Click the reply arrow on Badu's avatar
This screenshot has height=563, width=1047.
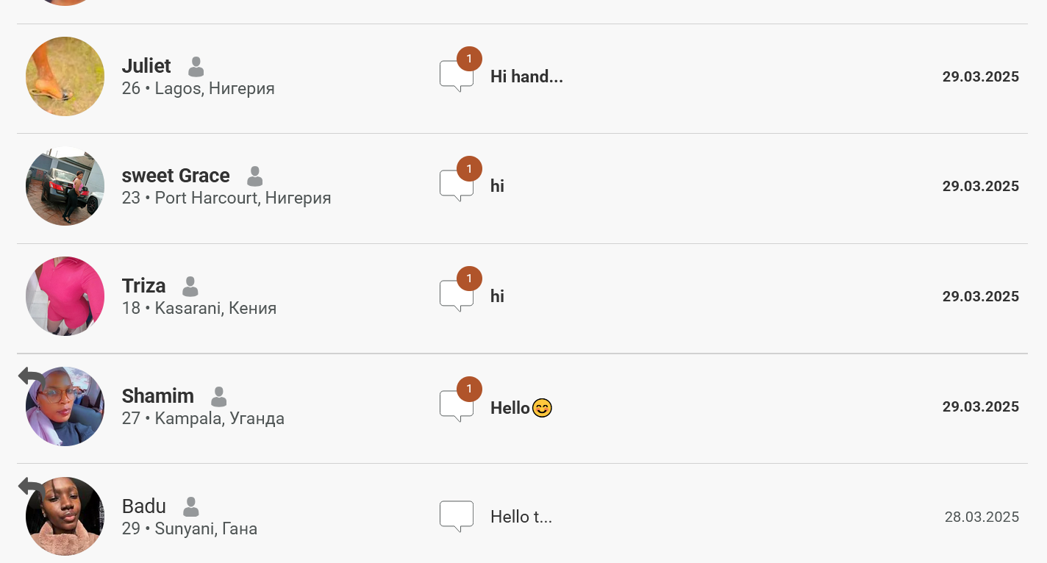click(32, 487)
